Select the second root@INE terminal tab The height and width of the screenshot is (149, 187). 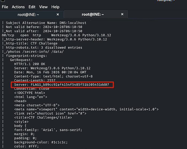click(93, 14)
